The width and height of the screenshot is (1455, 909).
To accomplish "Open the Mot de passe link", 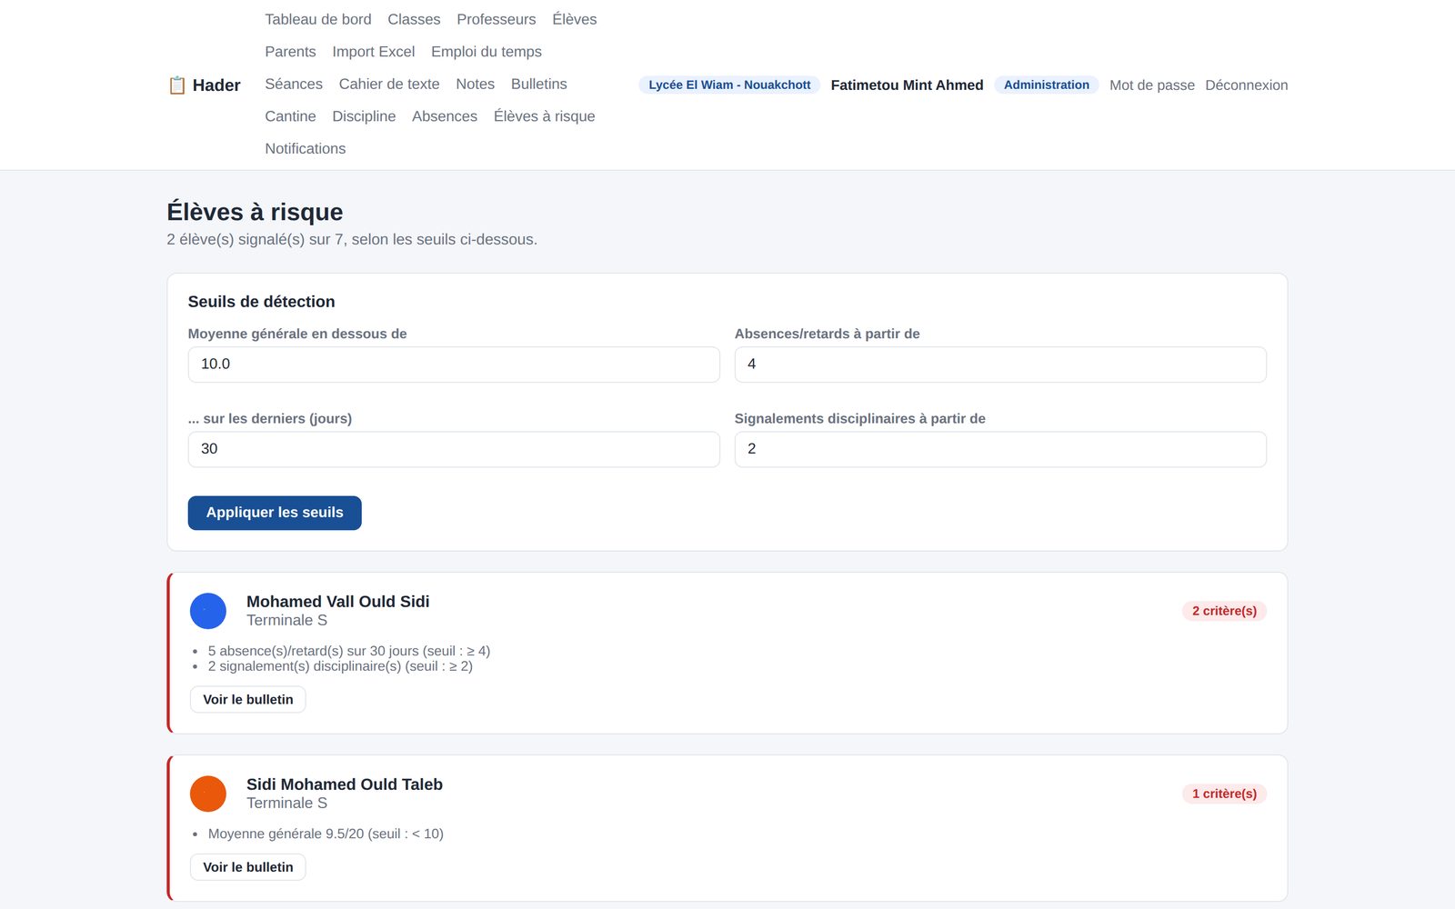I will 1152,85.
